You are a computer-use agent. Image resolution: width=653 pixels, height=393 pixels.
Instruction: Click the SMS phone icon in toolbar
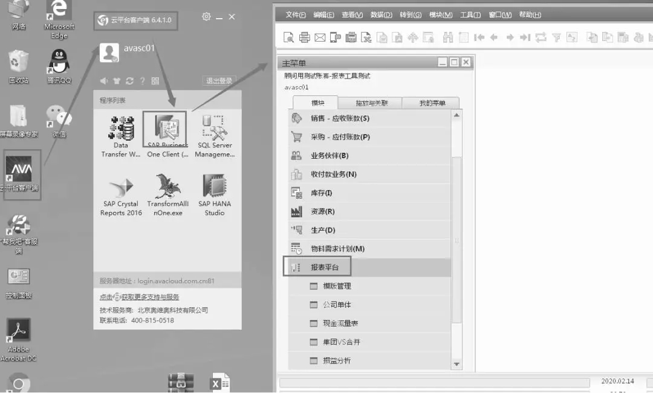coord(335,37)
